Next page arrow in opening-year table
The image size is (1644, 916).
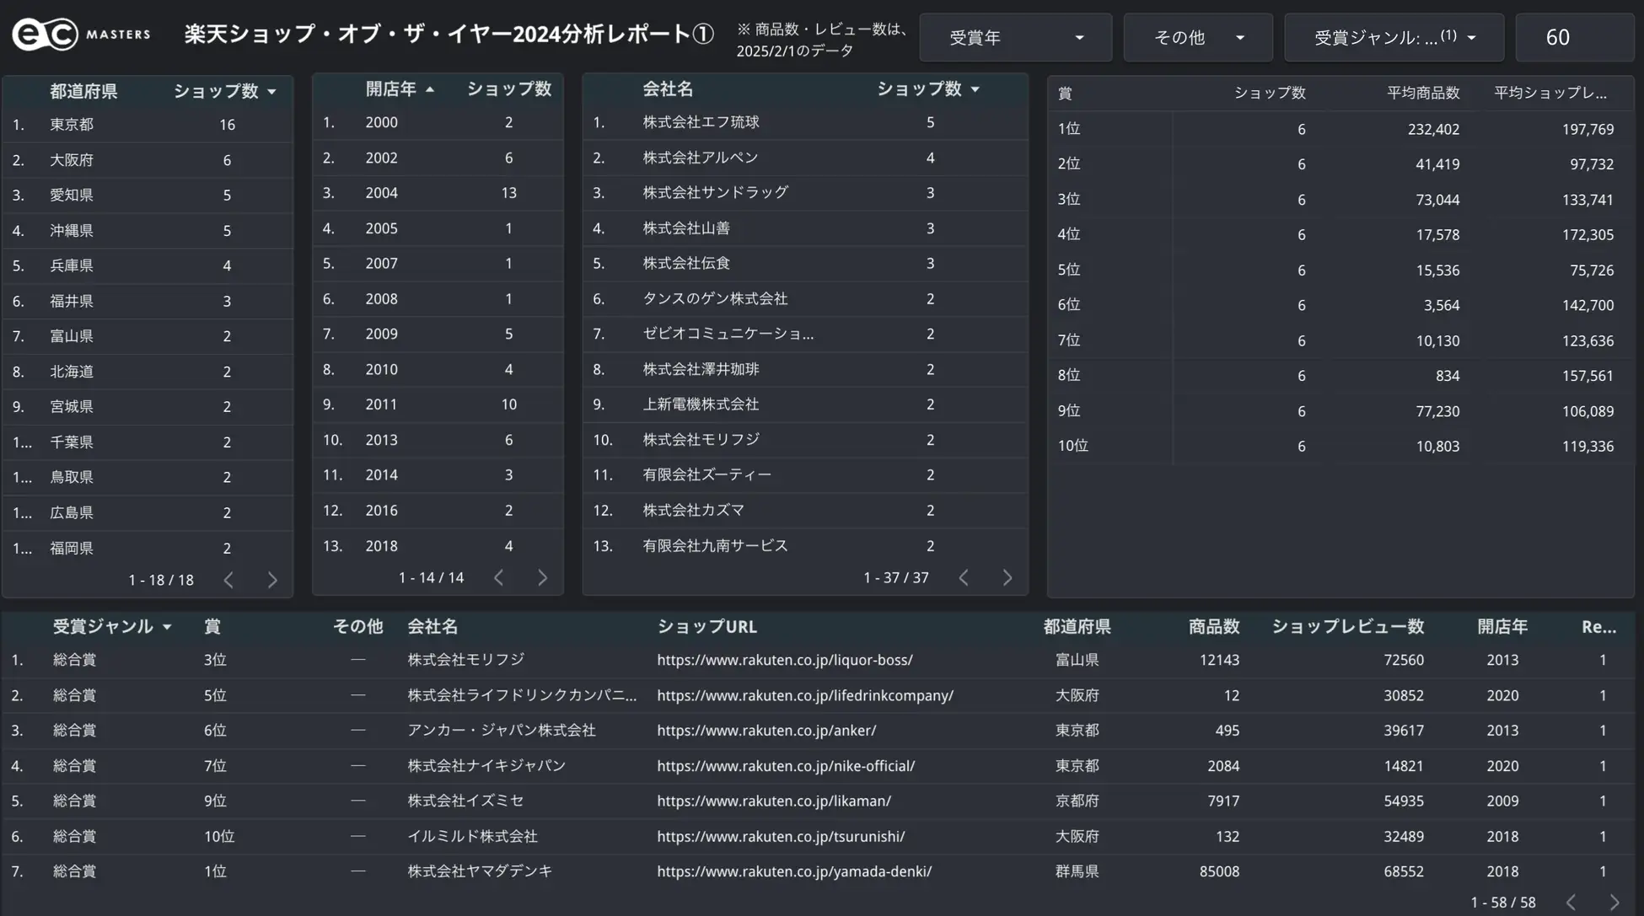coord(542,577)
